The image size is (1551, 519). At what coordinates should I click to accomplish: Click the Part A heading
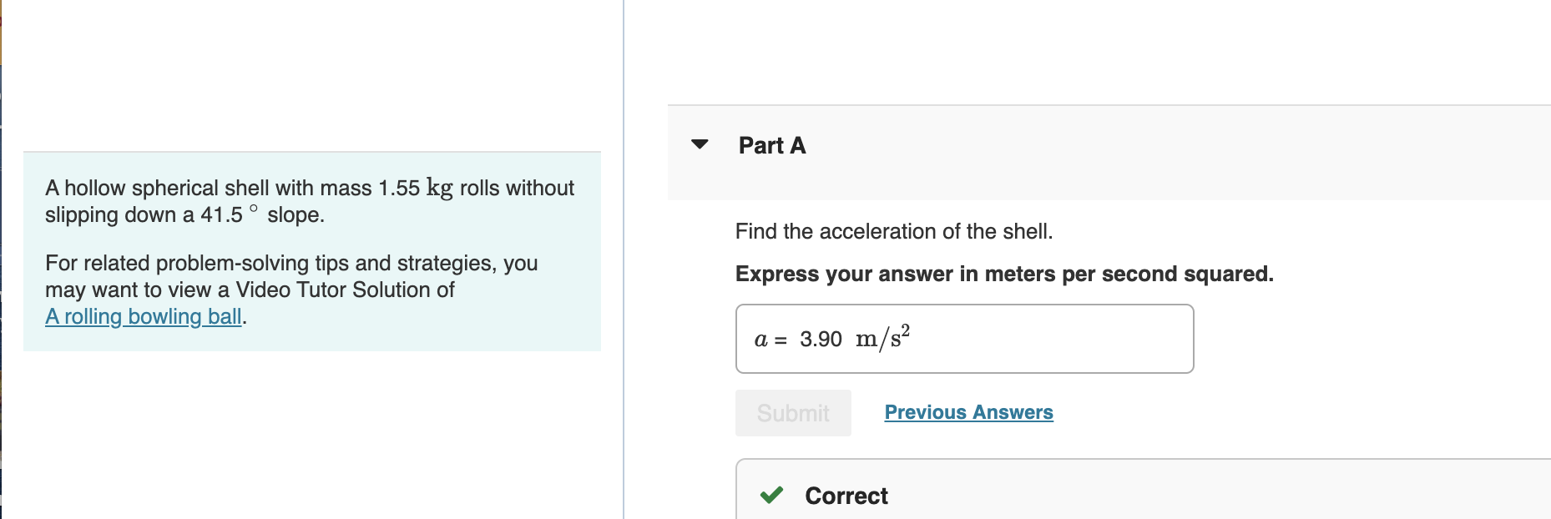pyautogui.click(x=770, y=144)
